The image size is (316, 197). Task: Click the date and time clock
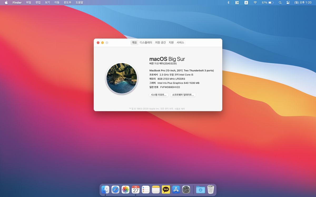[x=303, y=2]
